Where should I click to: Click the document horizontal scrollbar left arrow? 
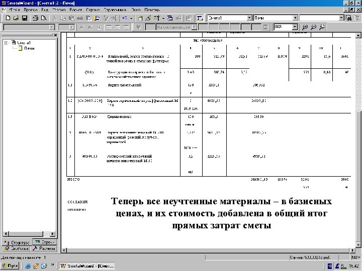[x=64, y=250]
